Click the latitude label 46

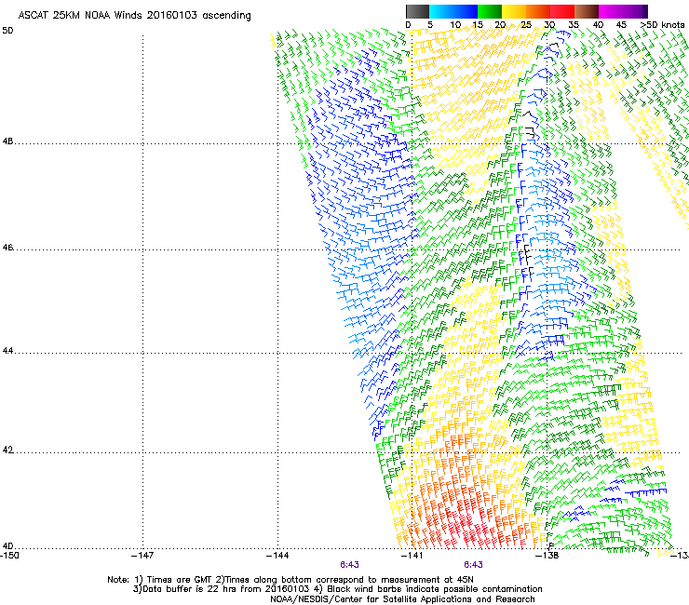7,248
